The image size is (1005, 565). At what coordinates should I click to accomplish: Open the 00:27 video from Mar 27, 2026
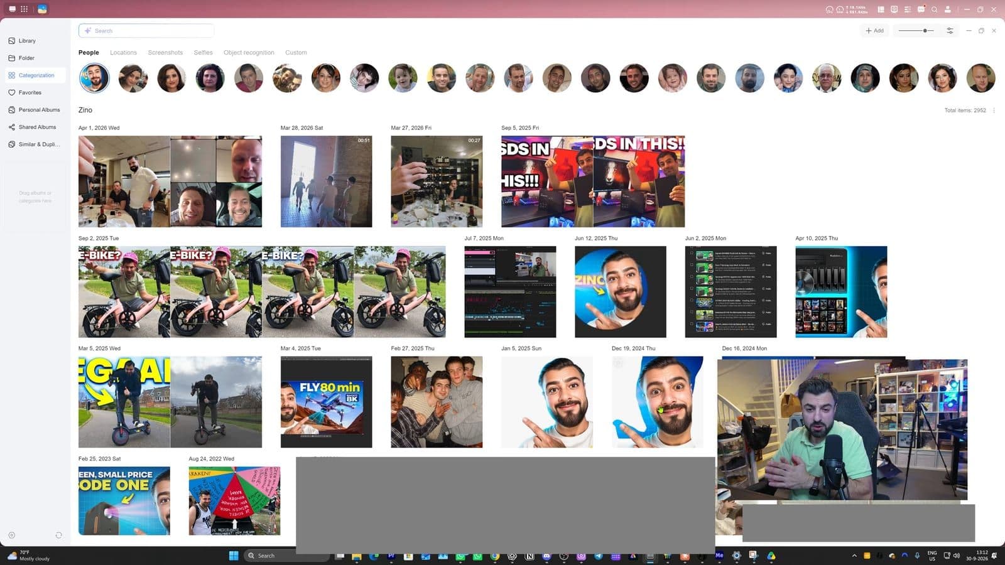pos(437,181)
